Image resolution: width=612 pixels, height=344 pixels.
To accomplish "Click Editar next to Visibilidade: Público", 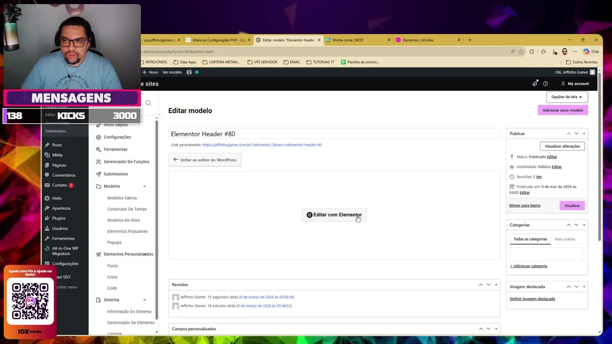I will pos(557,167).
